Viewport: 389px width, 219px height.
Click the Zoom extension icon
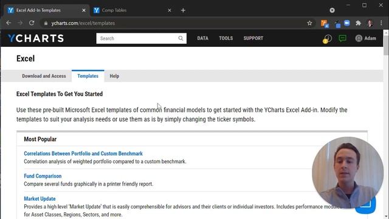(x=347, y=23)
